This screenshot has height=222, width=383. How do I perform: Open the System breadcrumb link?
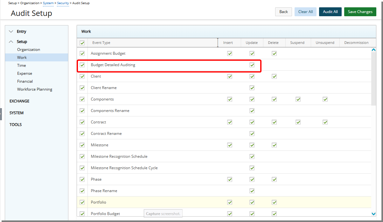48,3
